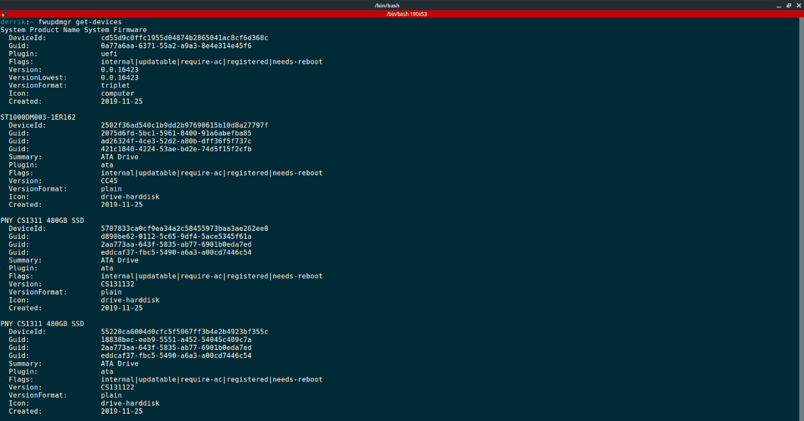Click the Created date below 'Icon: computer'
804x421 pixels.
(x=122, y=102)
